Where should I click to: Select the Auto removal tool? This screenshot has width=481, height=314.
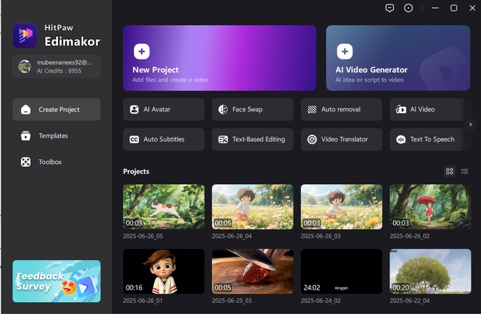(x=341, y=110)
